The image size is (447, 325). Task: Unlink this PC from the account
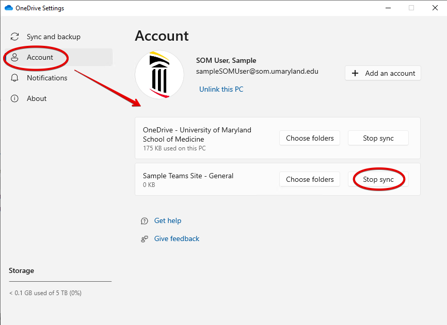tap(221, 89)
